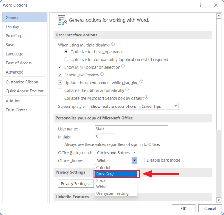224x215 pixels.
Task: Check Collapse the Microsoft Search box by default
Action: coord(60,98)
